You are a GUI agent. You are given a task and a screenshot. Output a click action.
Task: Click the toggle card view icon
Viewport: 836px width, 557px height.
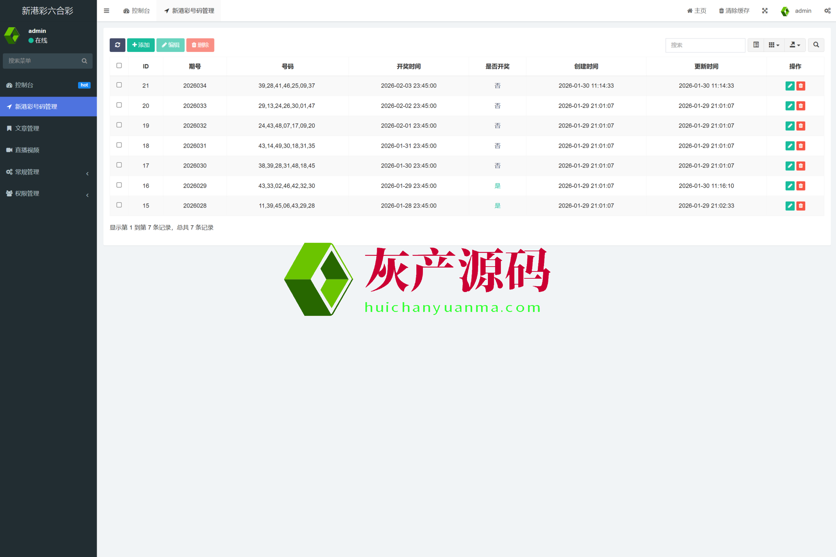[756, 45]
